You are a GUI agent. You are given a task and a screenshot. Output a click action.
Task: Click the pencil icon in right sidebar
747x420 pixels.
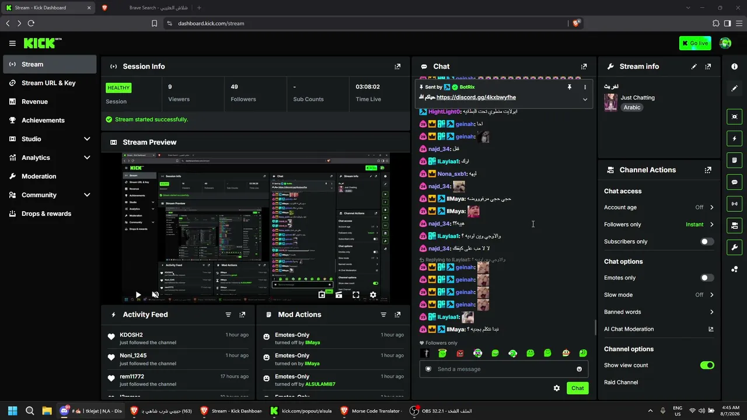pyautogui.click(x=734, y=88)
